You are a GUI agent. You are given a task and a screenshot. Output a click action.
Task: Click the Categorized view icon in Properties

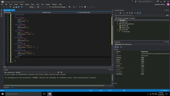click(116, 47)
